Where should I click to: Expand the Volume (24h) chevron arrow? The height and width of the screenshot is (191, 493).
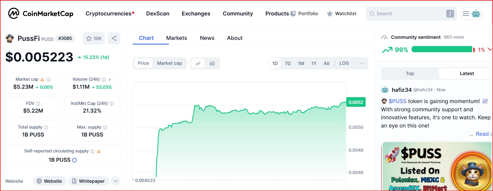[110, 80]
